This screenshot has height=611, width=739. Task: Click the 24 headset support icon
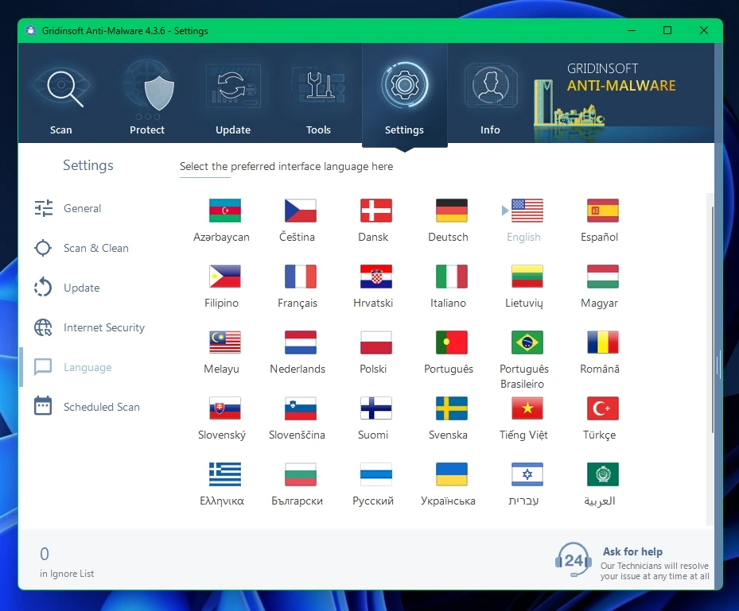click(x=573, y=559)
